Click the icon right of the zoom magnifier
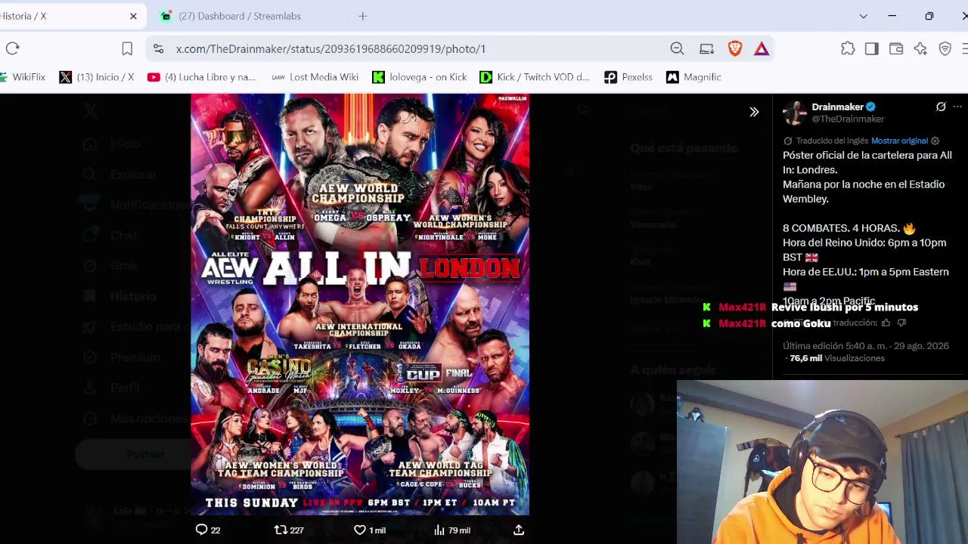 pyautogui.click(x=706, y=48)
